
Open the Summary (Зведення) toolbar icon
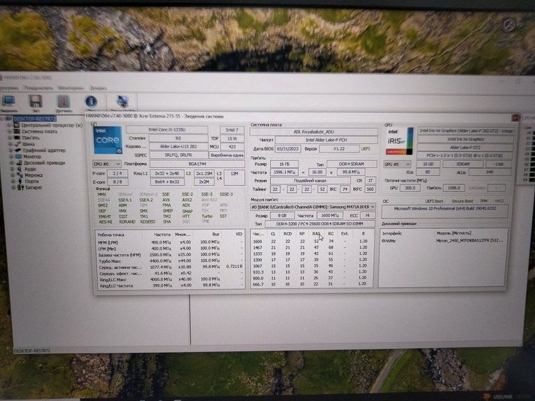pyautogui.click(x=8, y=102)
